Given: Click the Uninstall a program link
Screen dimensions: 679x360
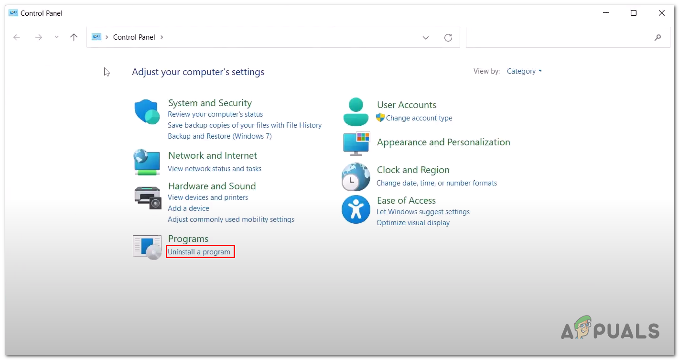Looking at the screenshot, I should point(199,252).
